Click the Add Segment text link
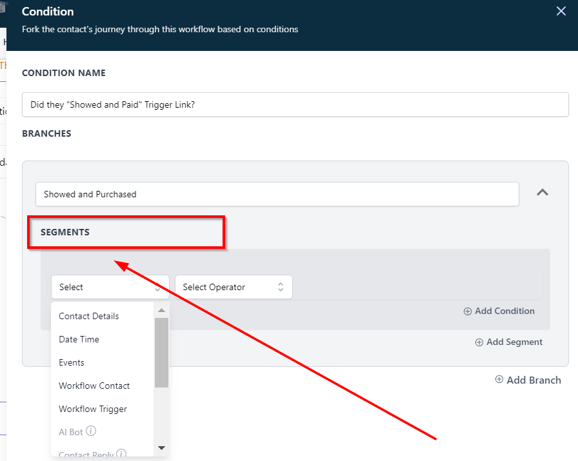Image resolution: width=578 pixels, height=461 pixels. coord(514,342)
